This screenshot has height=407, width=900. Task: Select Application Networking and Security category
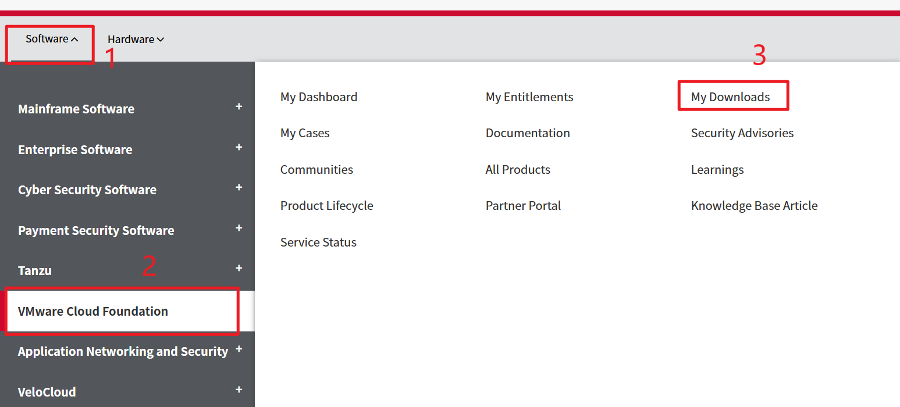123,352
